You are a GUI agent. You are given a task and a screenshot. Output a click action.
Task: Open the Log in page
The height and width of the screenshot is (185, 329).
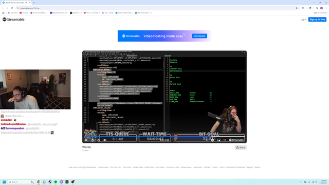(x=303, y=20)
